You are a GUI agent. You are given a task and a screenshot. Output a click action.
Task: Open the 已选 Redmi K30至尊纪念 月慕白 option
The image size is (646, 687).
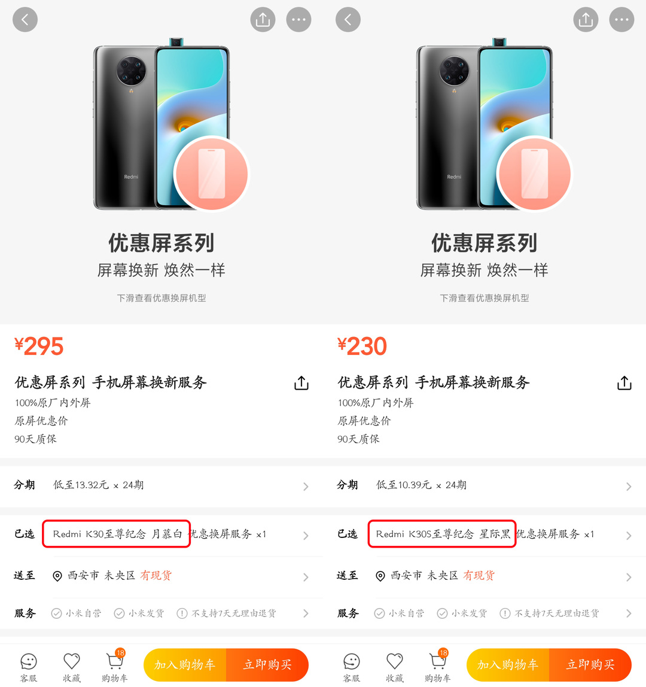coord(117,534)
